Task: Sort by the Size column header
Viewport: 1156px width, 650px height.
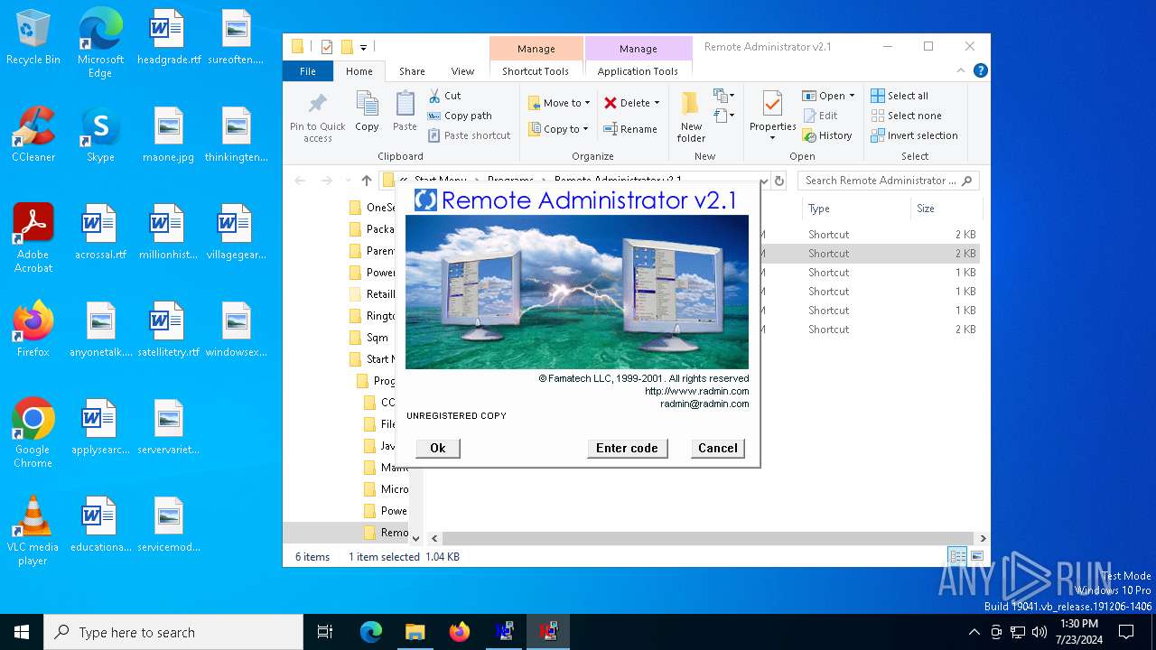Action: click(945, 209)
